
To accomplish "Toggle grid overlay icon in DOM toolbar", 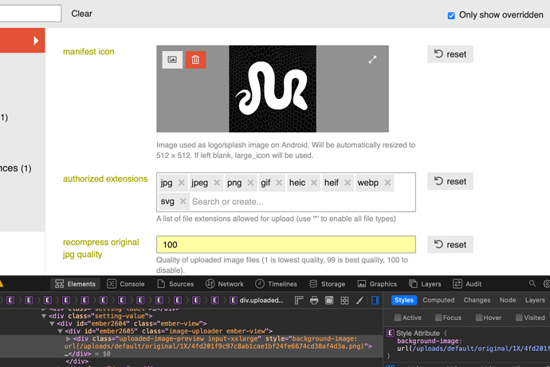I will point(344,300).
